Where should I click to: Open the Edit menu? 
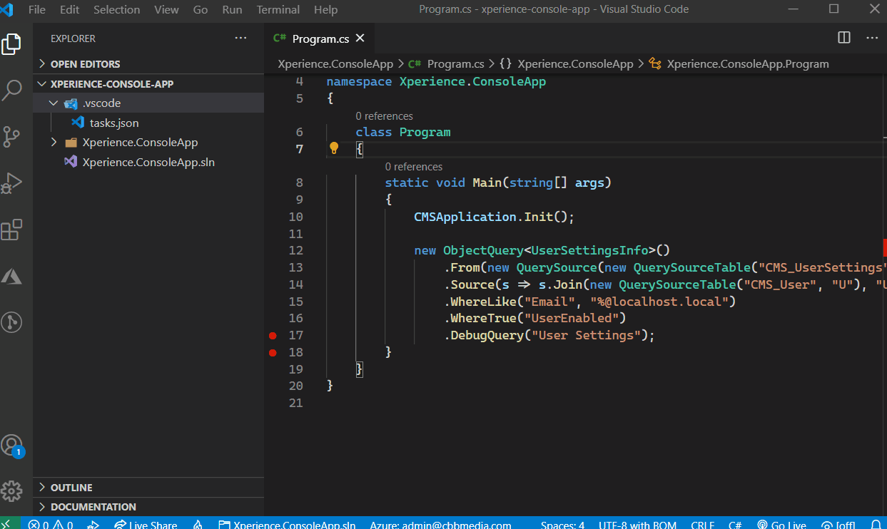(x=69, y=9)
